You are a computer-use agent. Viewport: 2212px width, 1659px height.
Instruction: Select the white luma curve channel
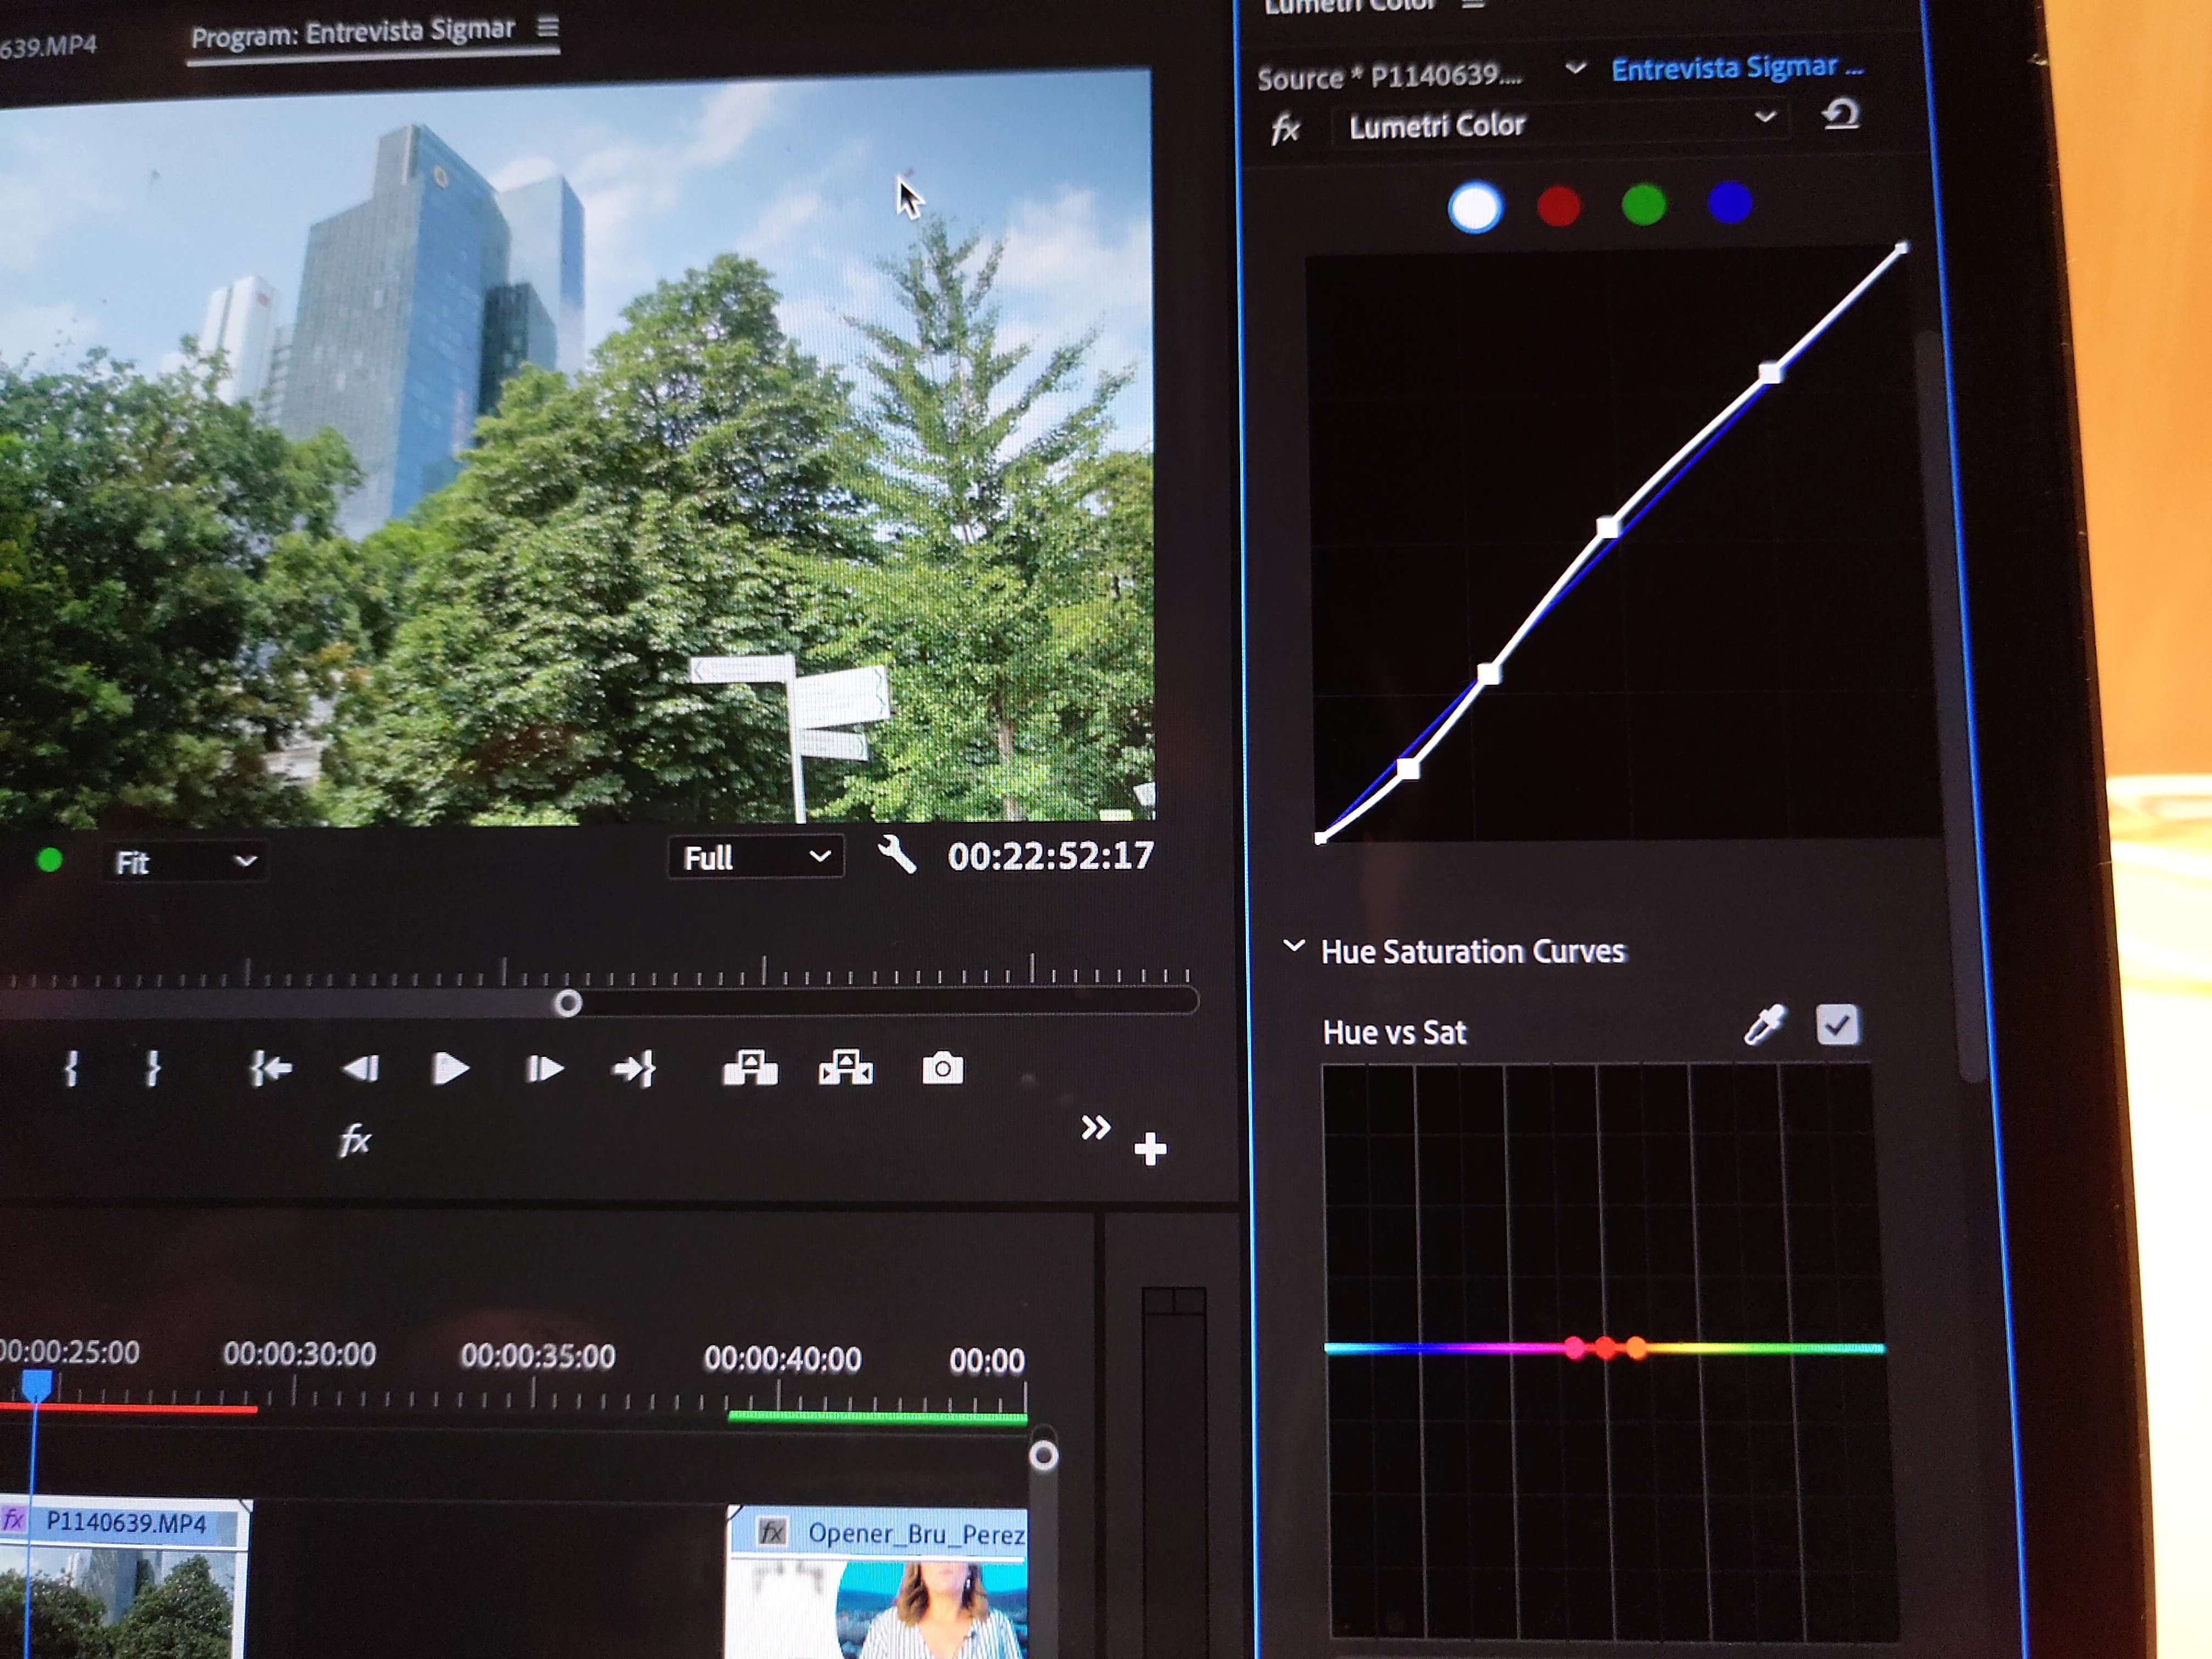[x=1475, y=207]
